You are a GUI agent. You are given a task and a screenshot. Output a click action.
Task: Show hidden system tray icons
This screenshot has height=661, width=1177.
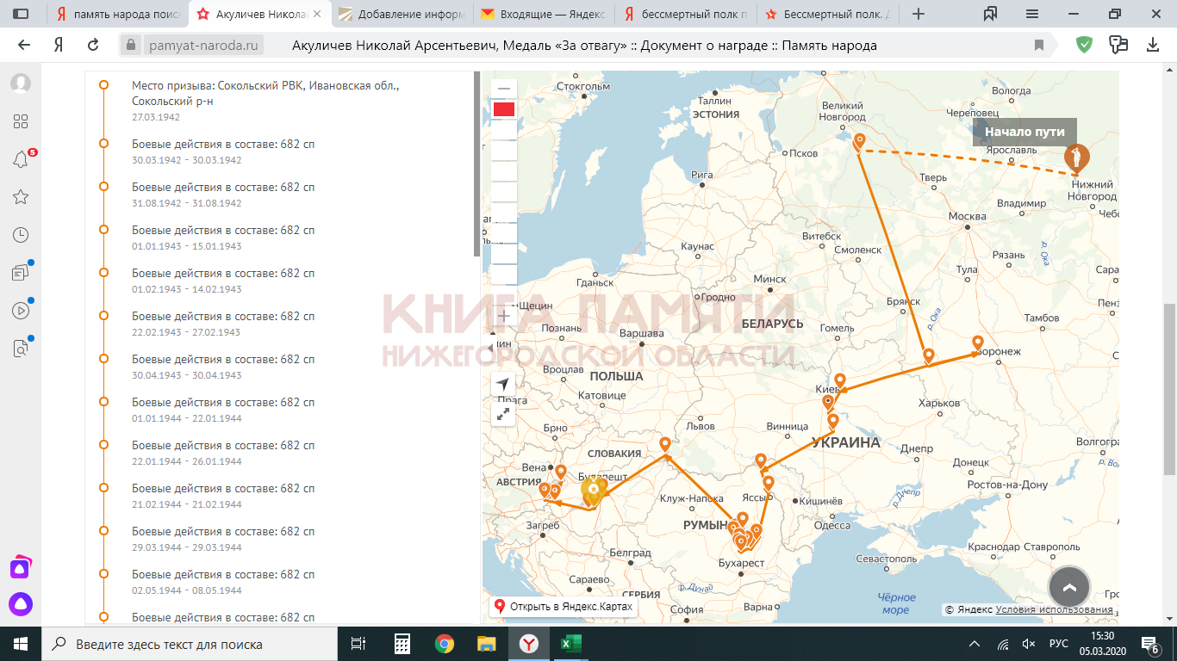(975, 644)
